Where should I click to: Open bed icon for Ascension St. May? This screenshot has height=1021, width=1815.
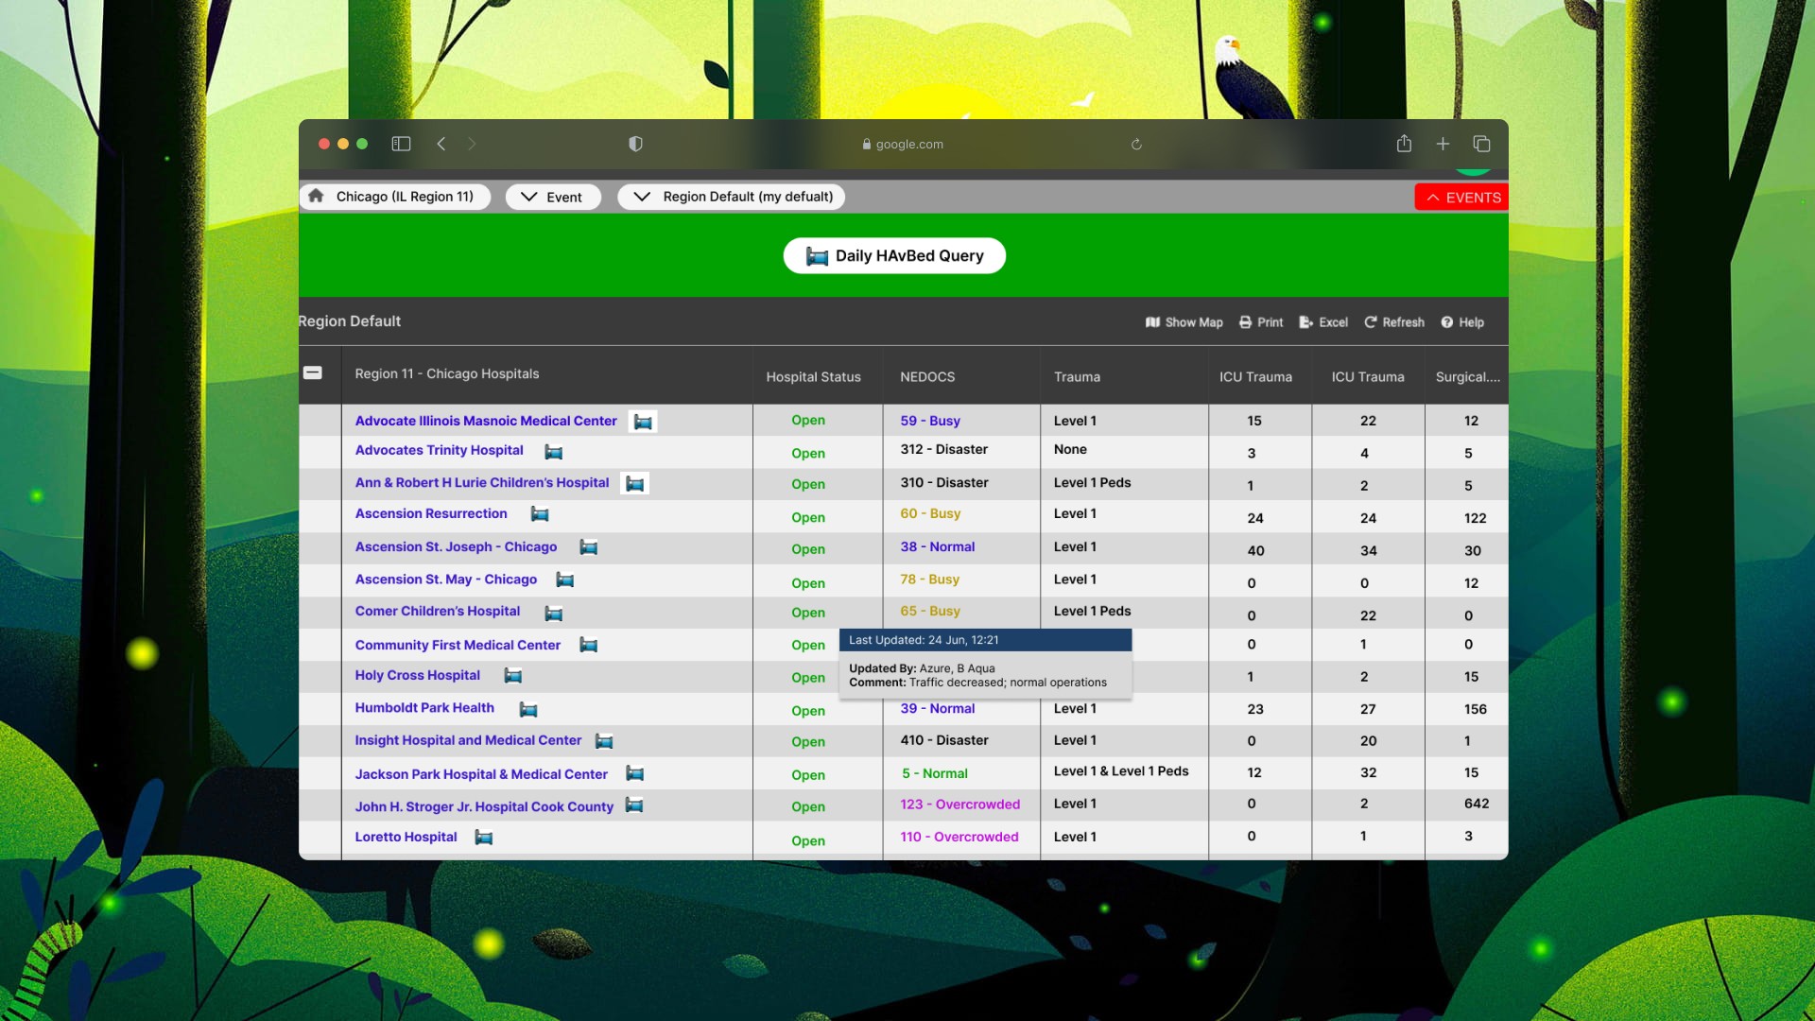tap(565, 580)
